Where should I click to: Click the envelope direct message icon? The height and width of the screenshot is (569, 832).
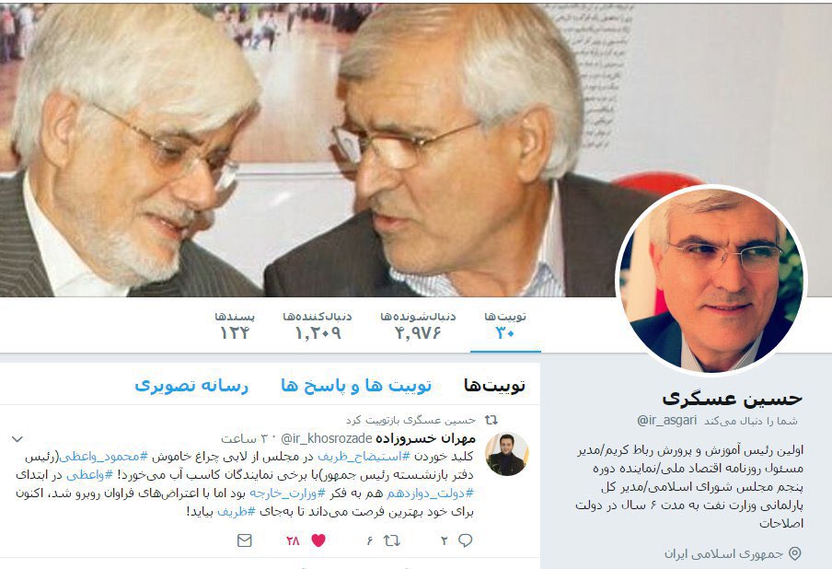(x=244, y=540)
